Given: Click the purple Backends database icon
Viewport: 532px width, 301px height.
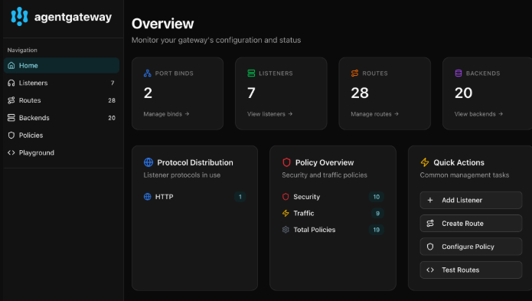Looking at the screenshot, I should click(459, 74).
